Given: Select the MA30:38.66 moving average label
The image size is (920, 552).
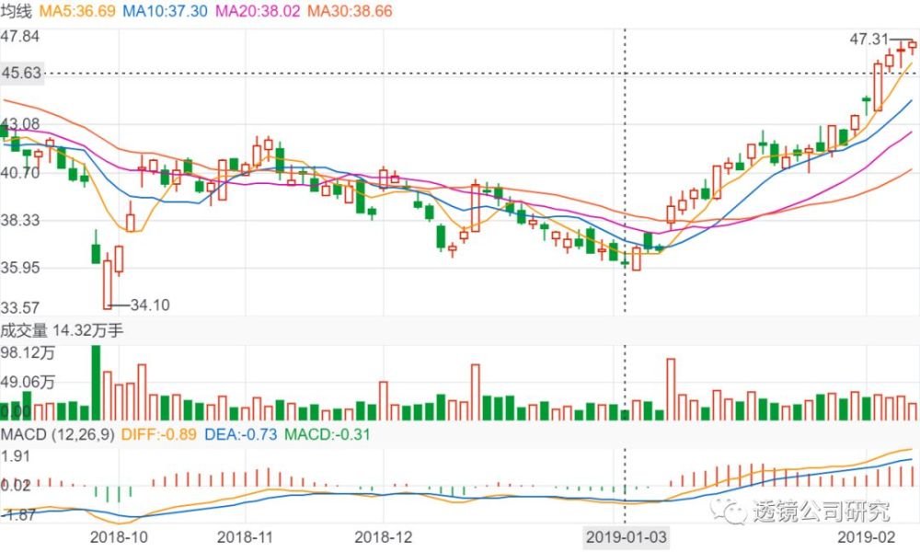Looking at the screenshot, I should 350,10.
